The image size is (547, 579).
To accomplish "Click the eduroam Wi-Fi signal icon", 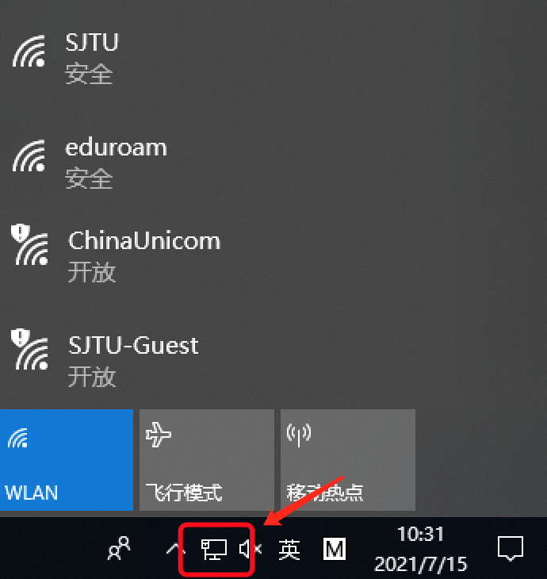I will click(29, 155).
